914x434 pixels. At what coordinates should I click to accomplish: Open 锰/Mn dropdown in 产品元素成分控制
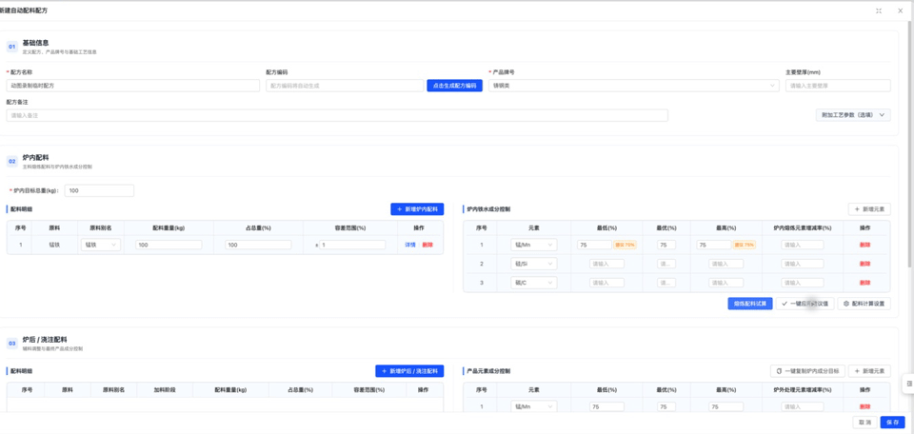click(x=533, y=407)
